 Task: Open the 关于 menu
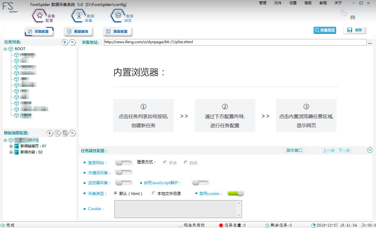338,3
